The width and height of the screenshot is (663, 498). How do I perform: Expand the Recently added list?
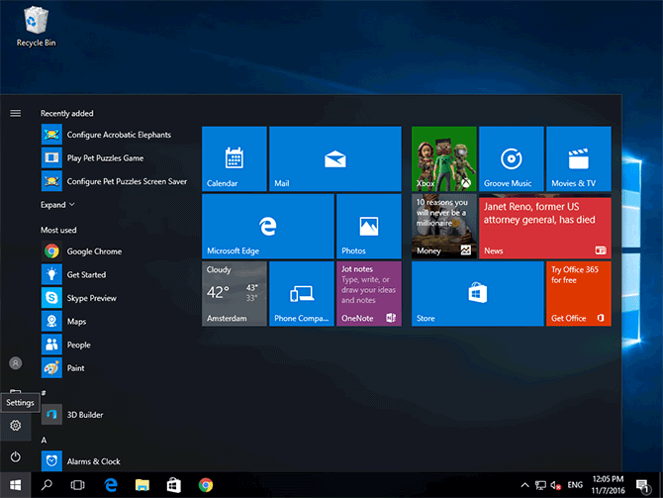click(x=57, y=205)
